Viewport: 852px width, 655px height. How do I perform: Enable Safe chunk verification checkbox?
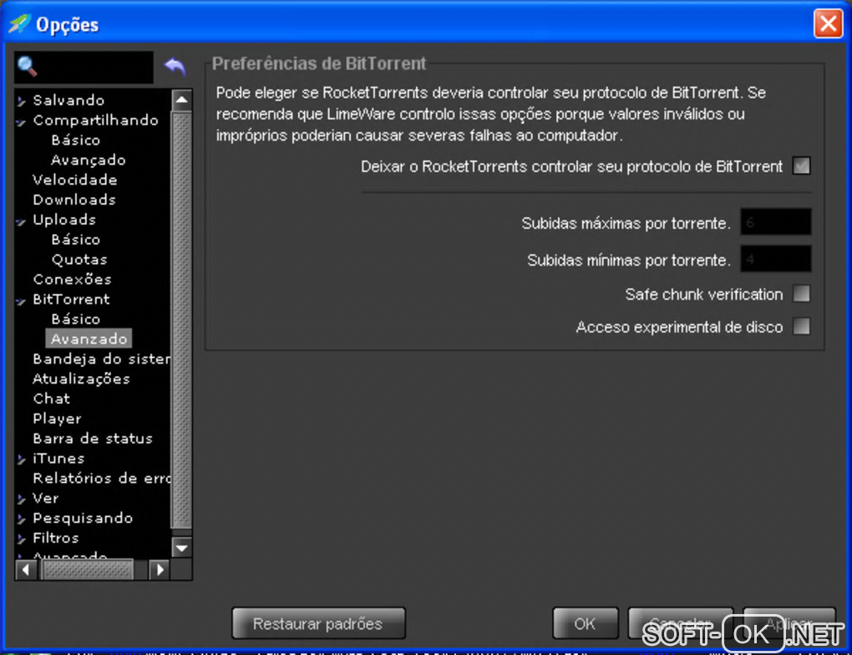click(x=801, y=293)
